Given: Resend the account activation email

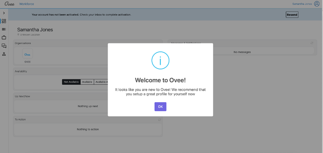Looking at the screenshot, I should pos(292,15).
